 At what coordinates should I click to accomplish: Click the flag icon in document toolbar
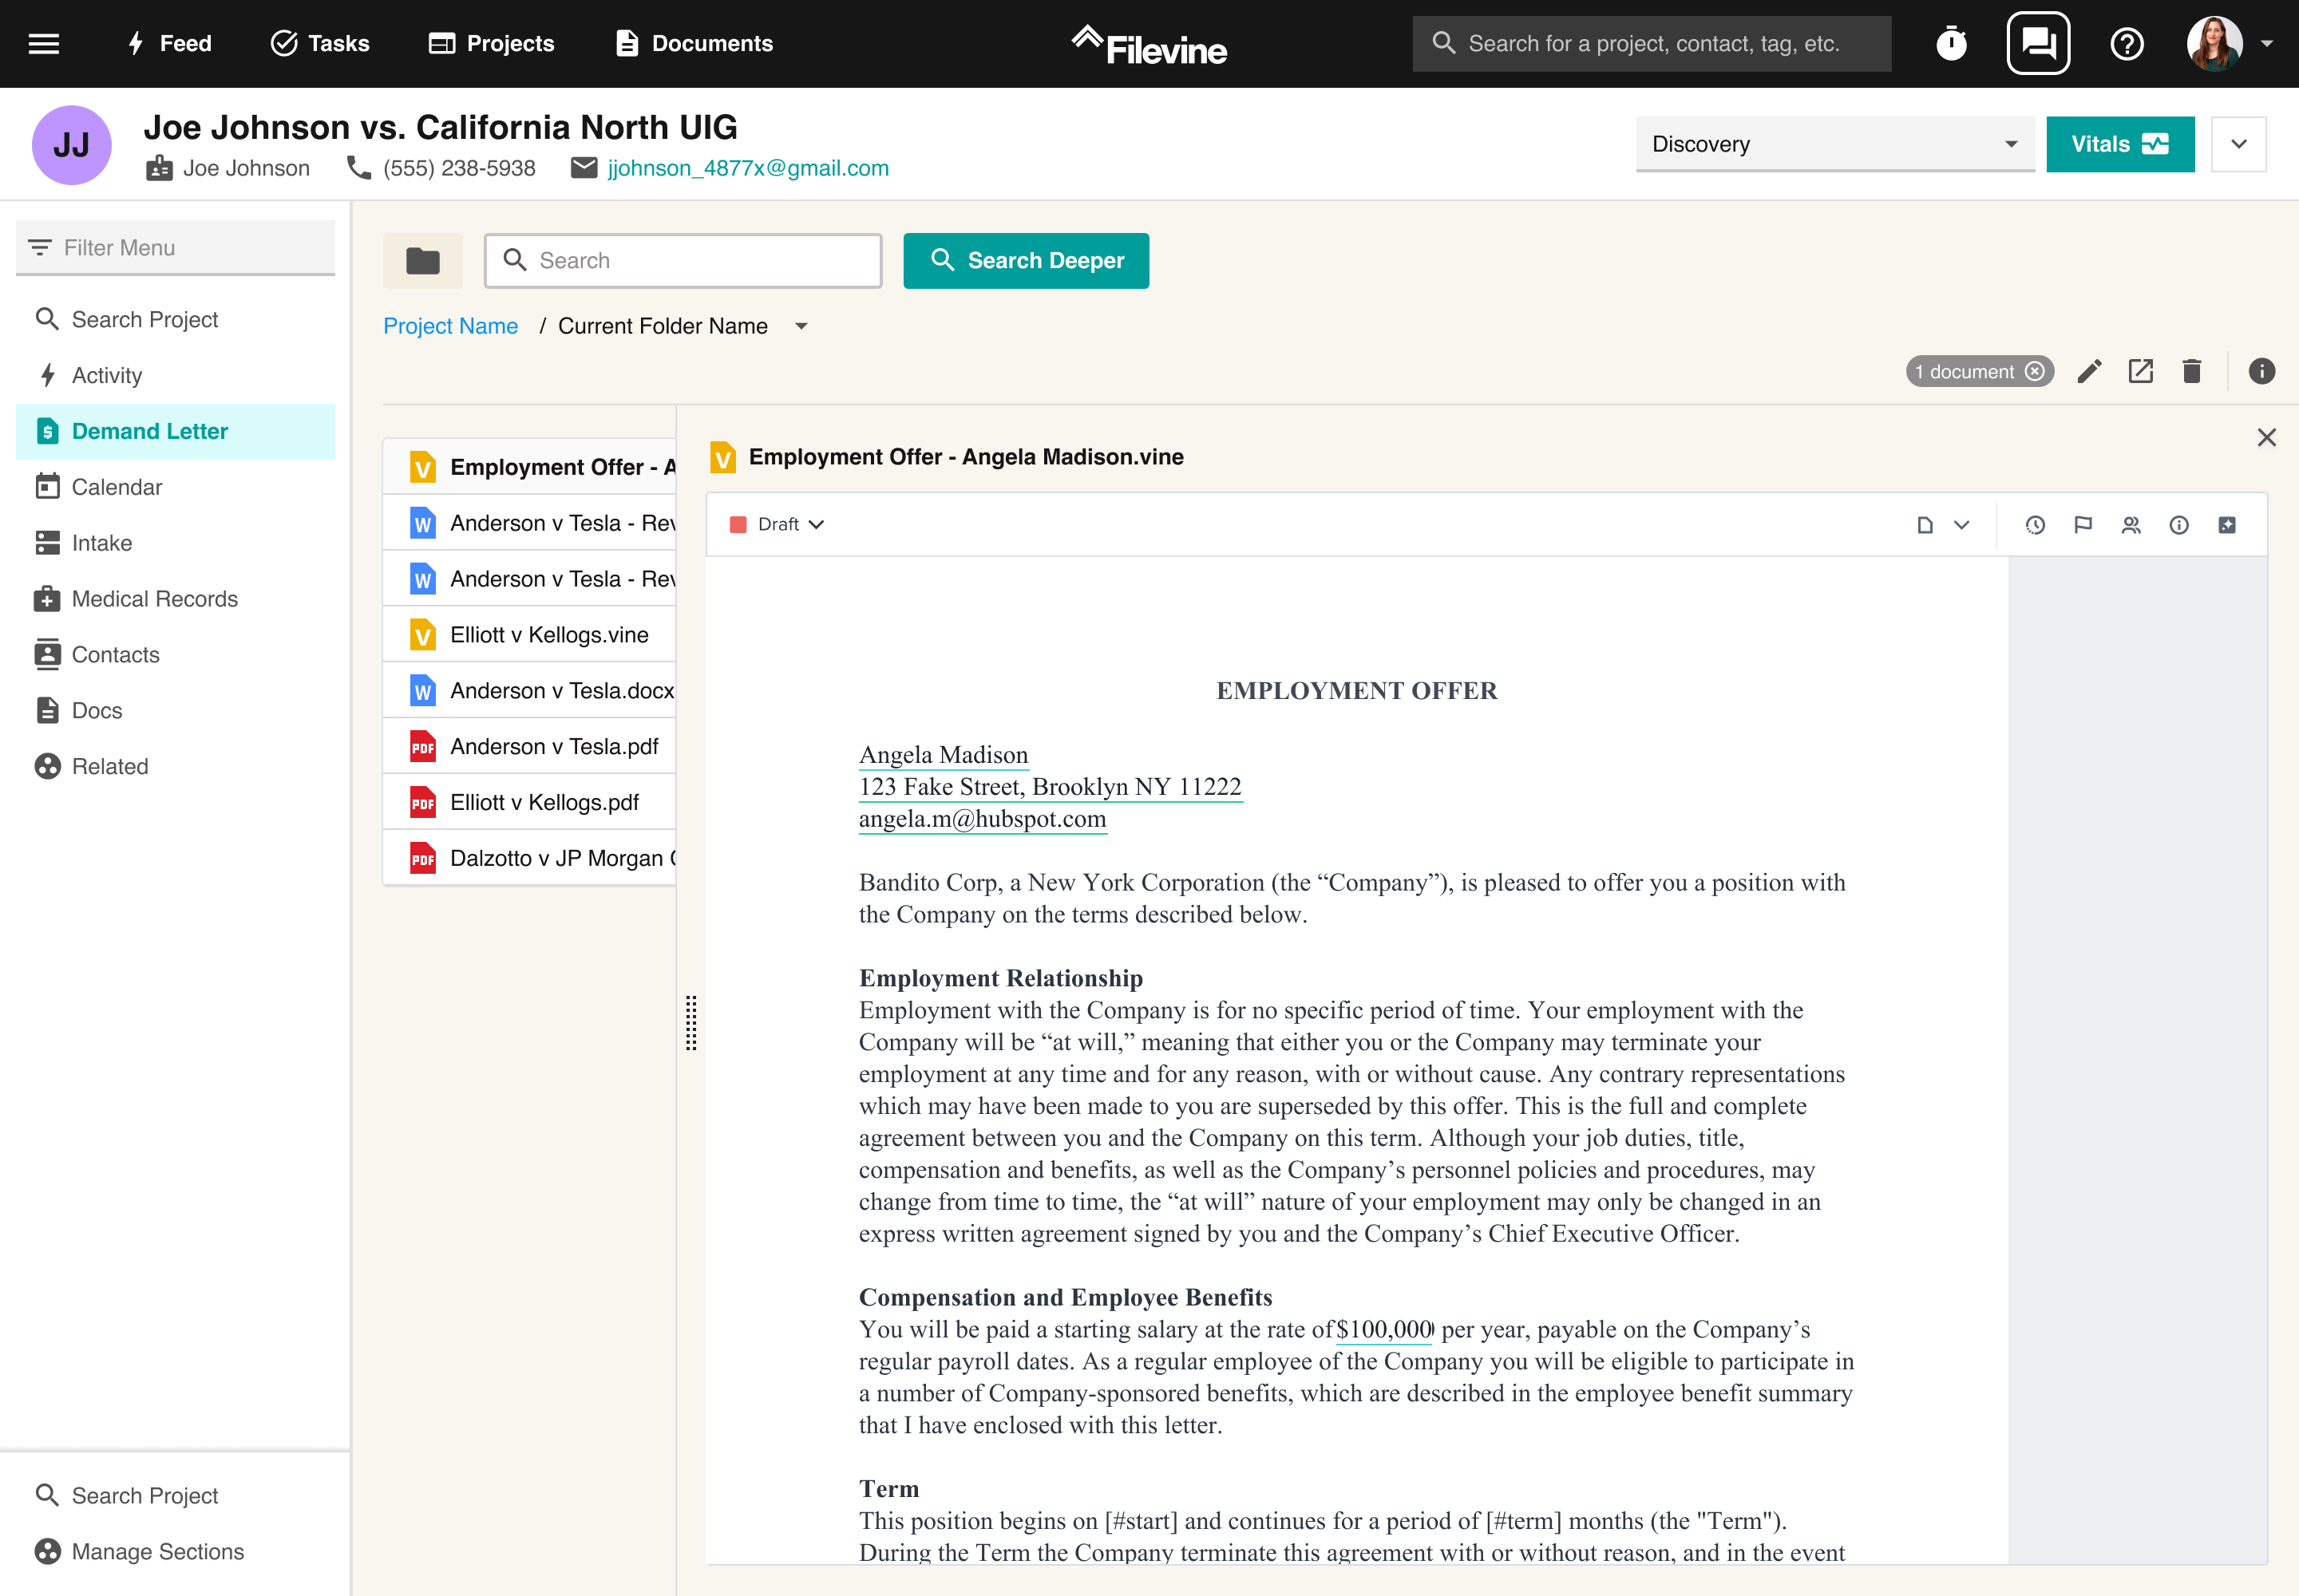pyautogui.click(x=2083, y=525)
